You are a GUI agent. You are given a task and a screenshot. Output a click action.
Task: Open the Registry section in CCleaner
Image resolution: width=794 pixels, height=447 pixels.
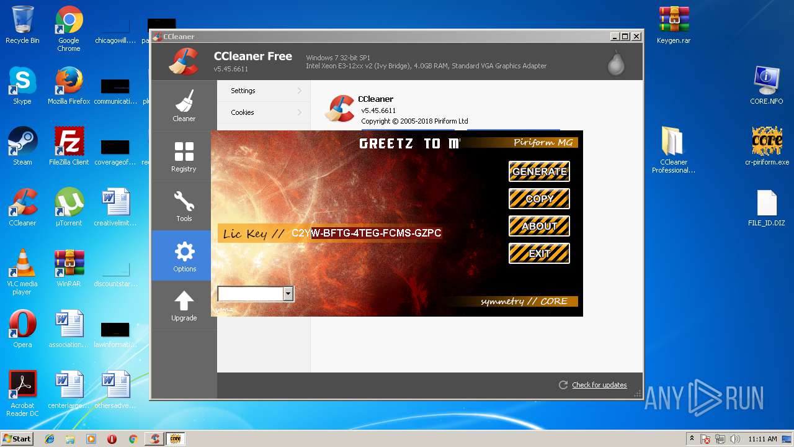184,156
